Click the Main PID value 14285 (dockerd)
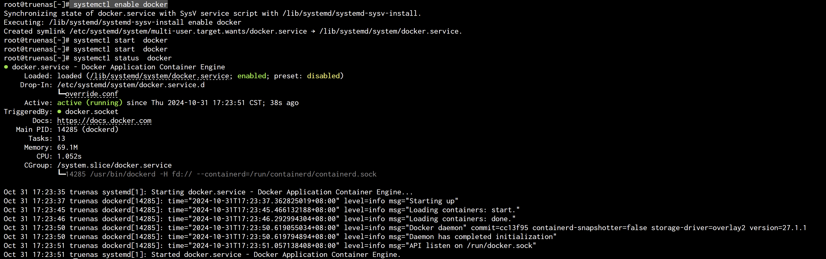 tap(87, 129)
